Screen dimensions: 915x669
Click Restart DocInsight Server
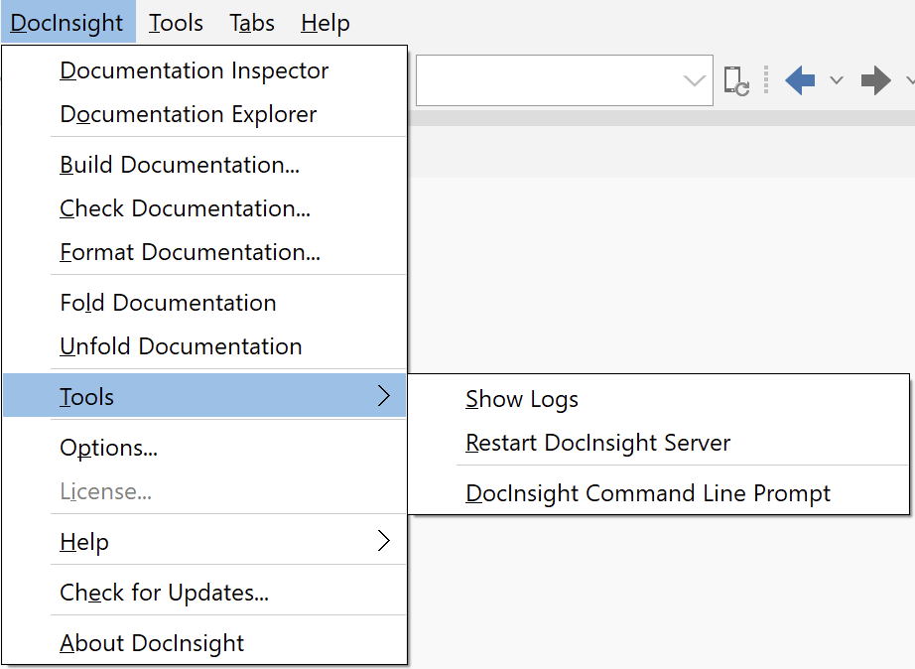coord(659,443)
